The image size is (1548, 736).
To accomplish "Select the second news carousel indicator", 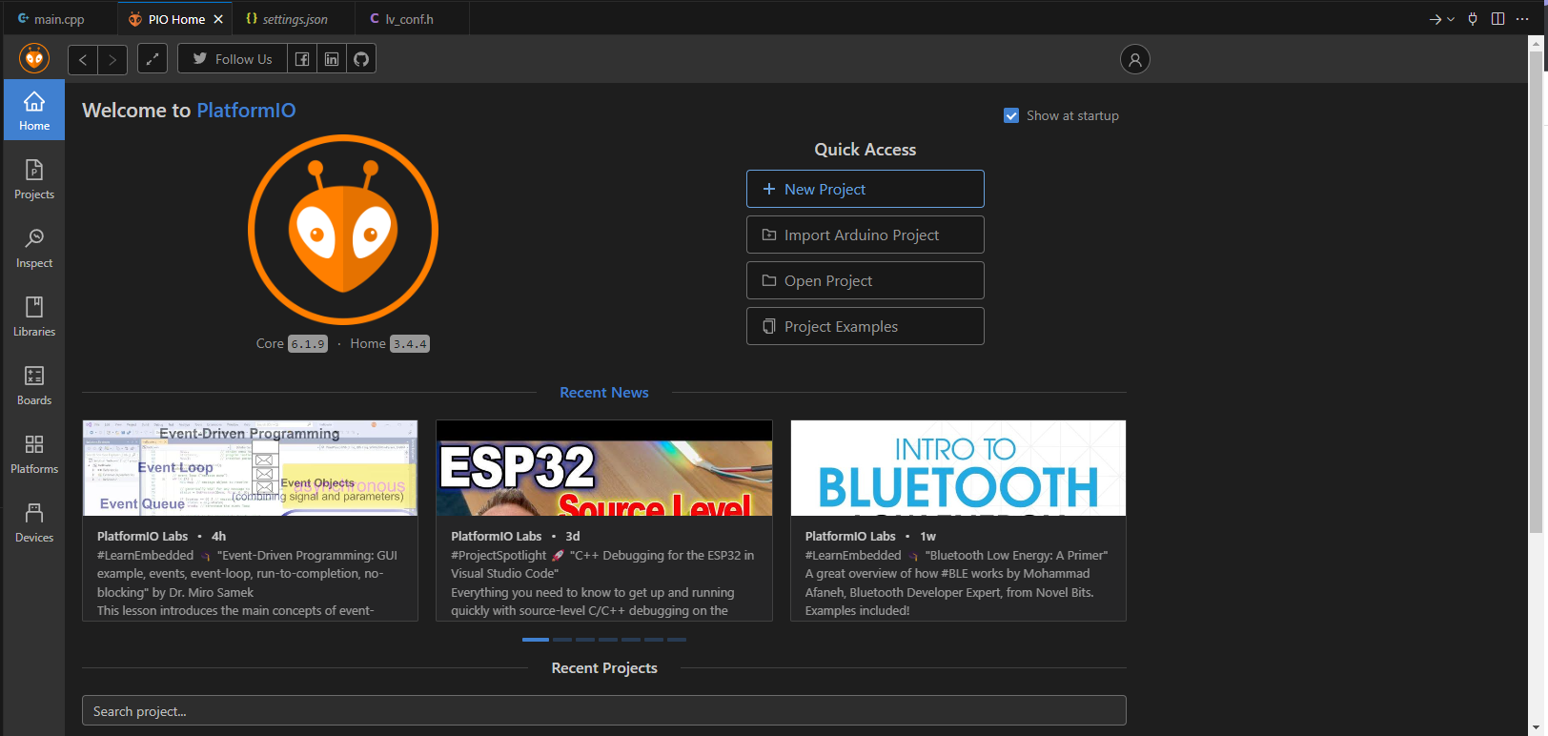I will [562, 640].
